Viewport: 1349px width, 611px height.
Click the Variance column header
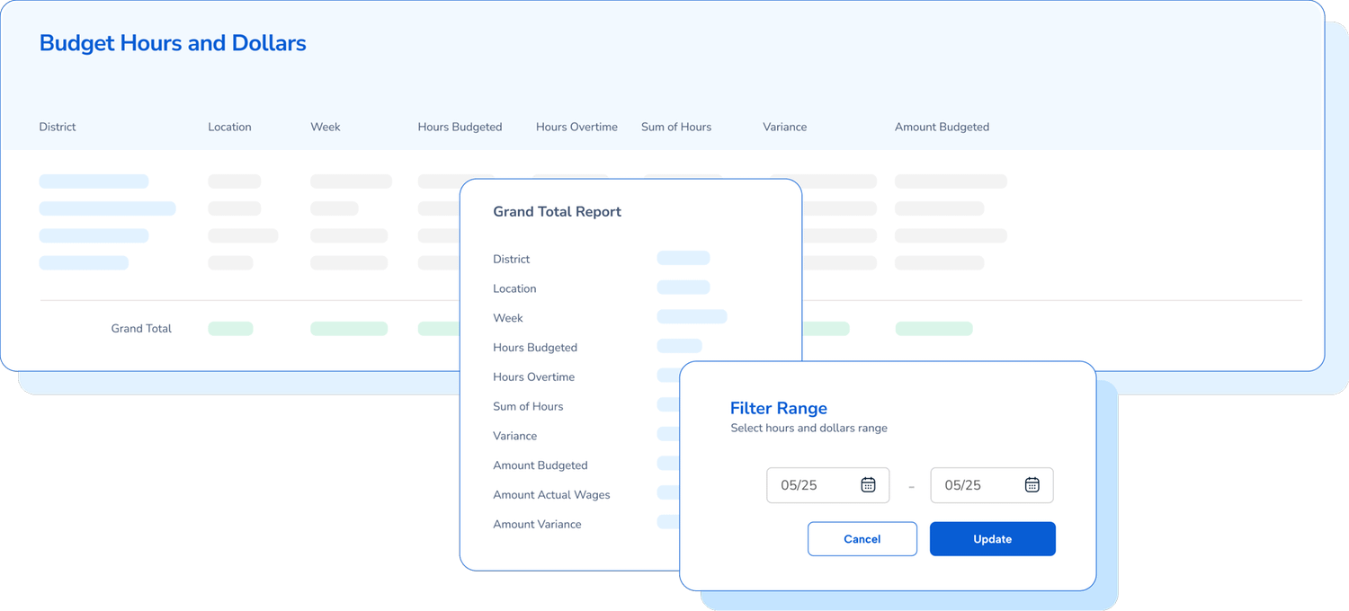tap(784, 127)
